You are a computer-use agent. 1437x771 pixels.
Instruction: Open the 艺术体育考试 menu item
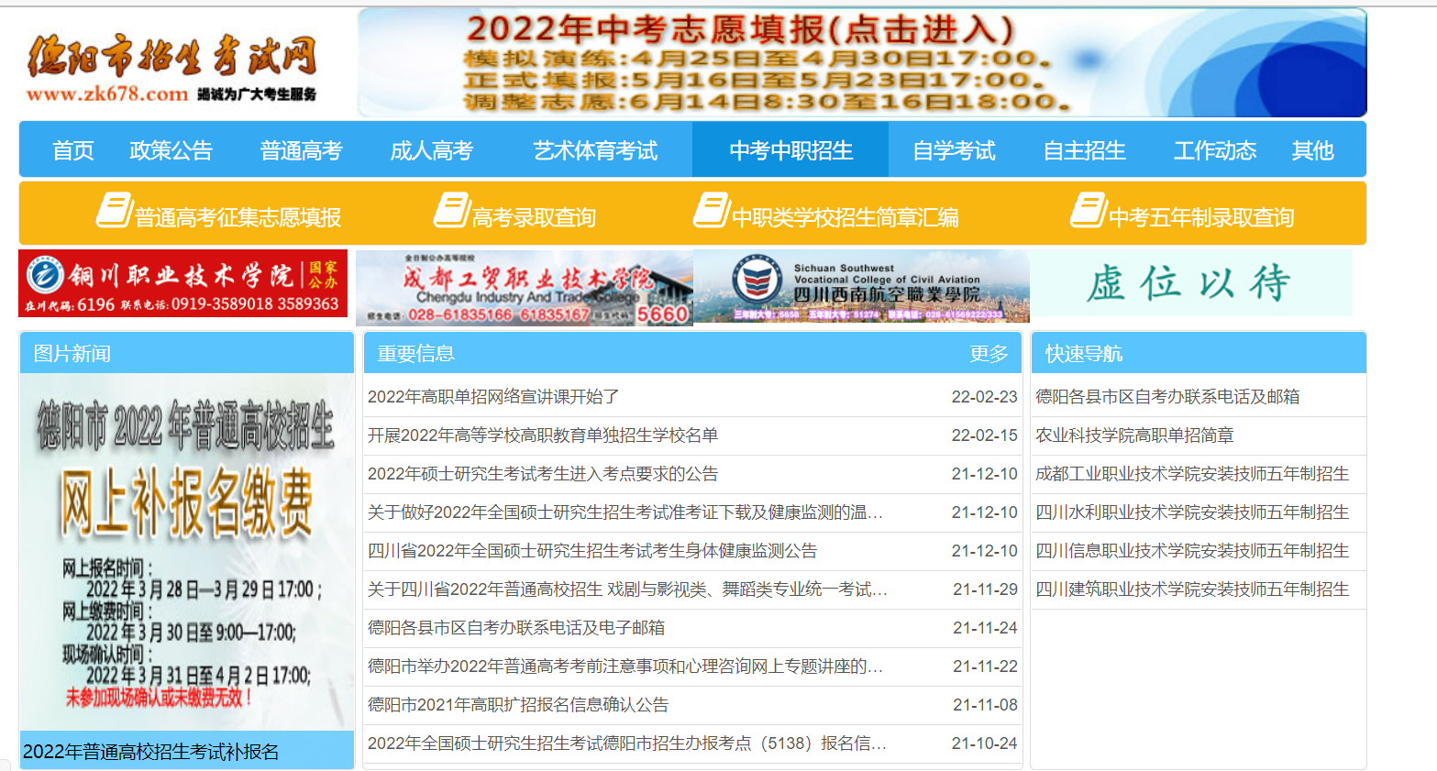595,150
